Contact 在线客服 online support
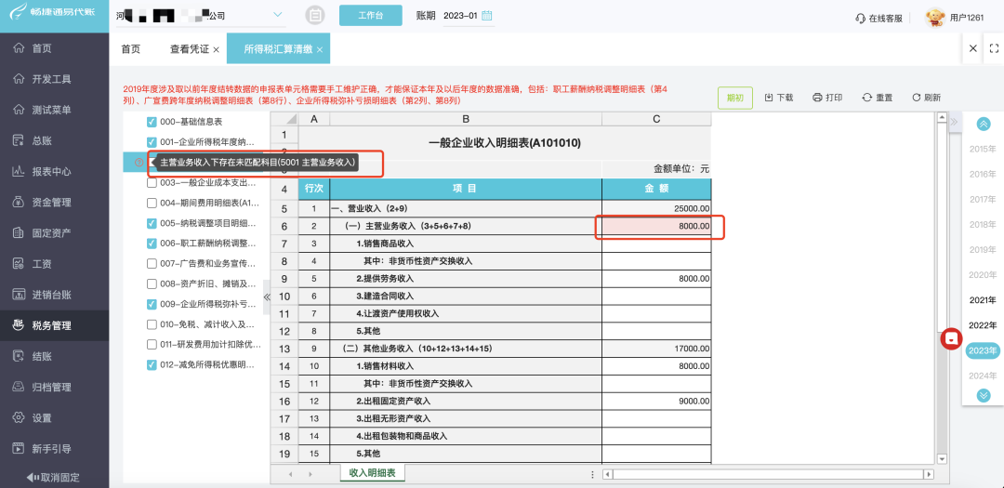The height and width of the screenshot is (488, 1004). coord(878,18)
